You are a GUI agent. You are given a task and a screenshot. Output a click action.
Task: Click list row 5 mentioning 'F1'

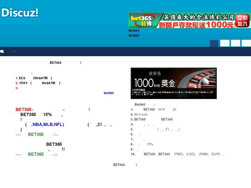tap(155, 129)
